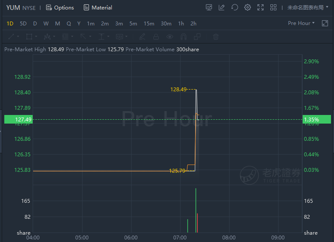334x242 pixels.
Task: Expand the measure tool dropdown arrow
Action: (x=108, y=37)
